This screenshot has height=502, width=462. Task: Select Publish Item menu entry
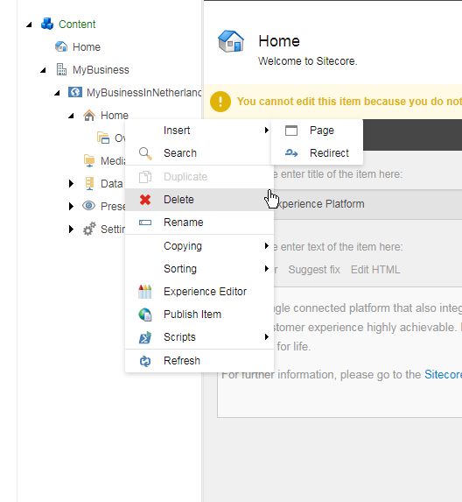pyautogui.click(x=199, y=315)
